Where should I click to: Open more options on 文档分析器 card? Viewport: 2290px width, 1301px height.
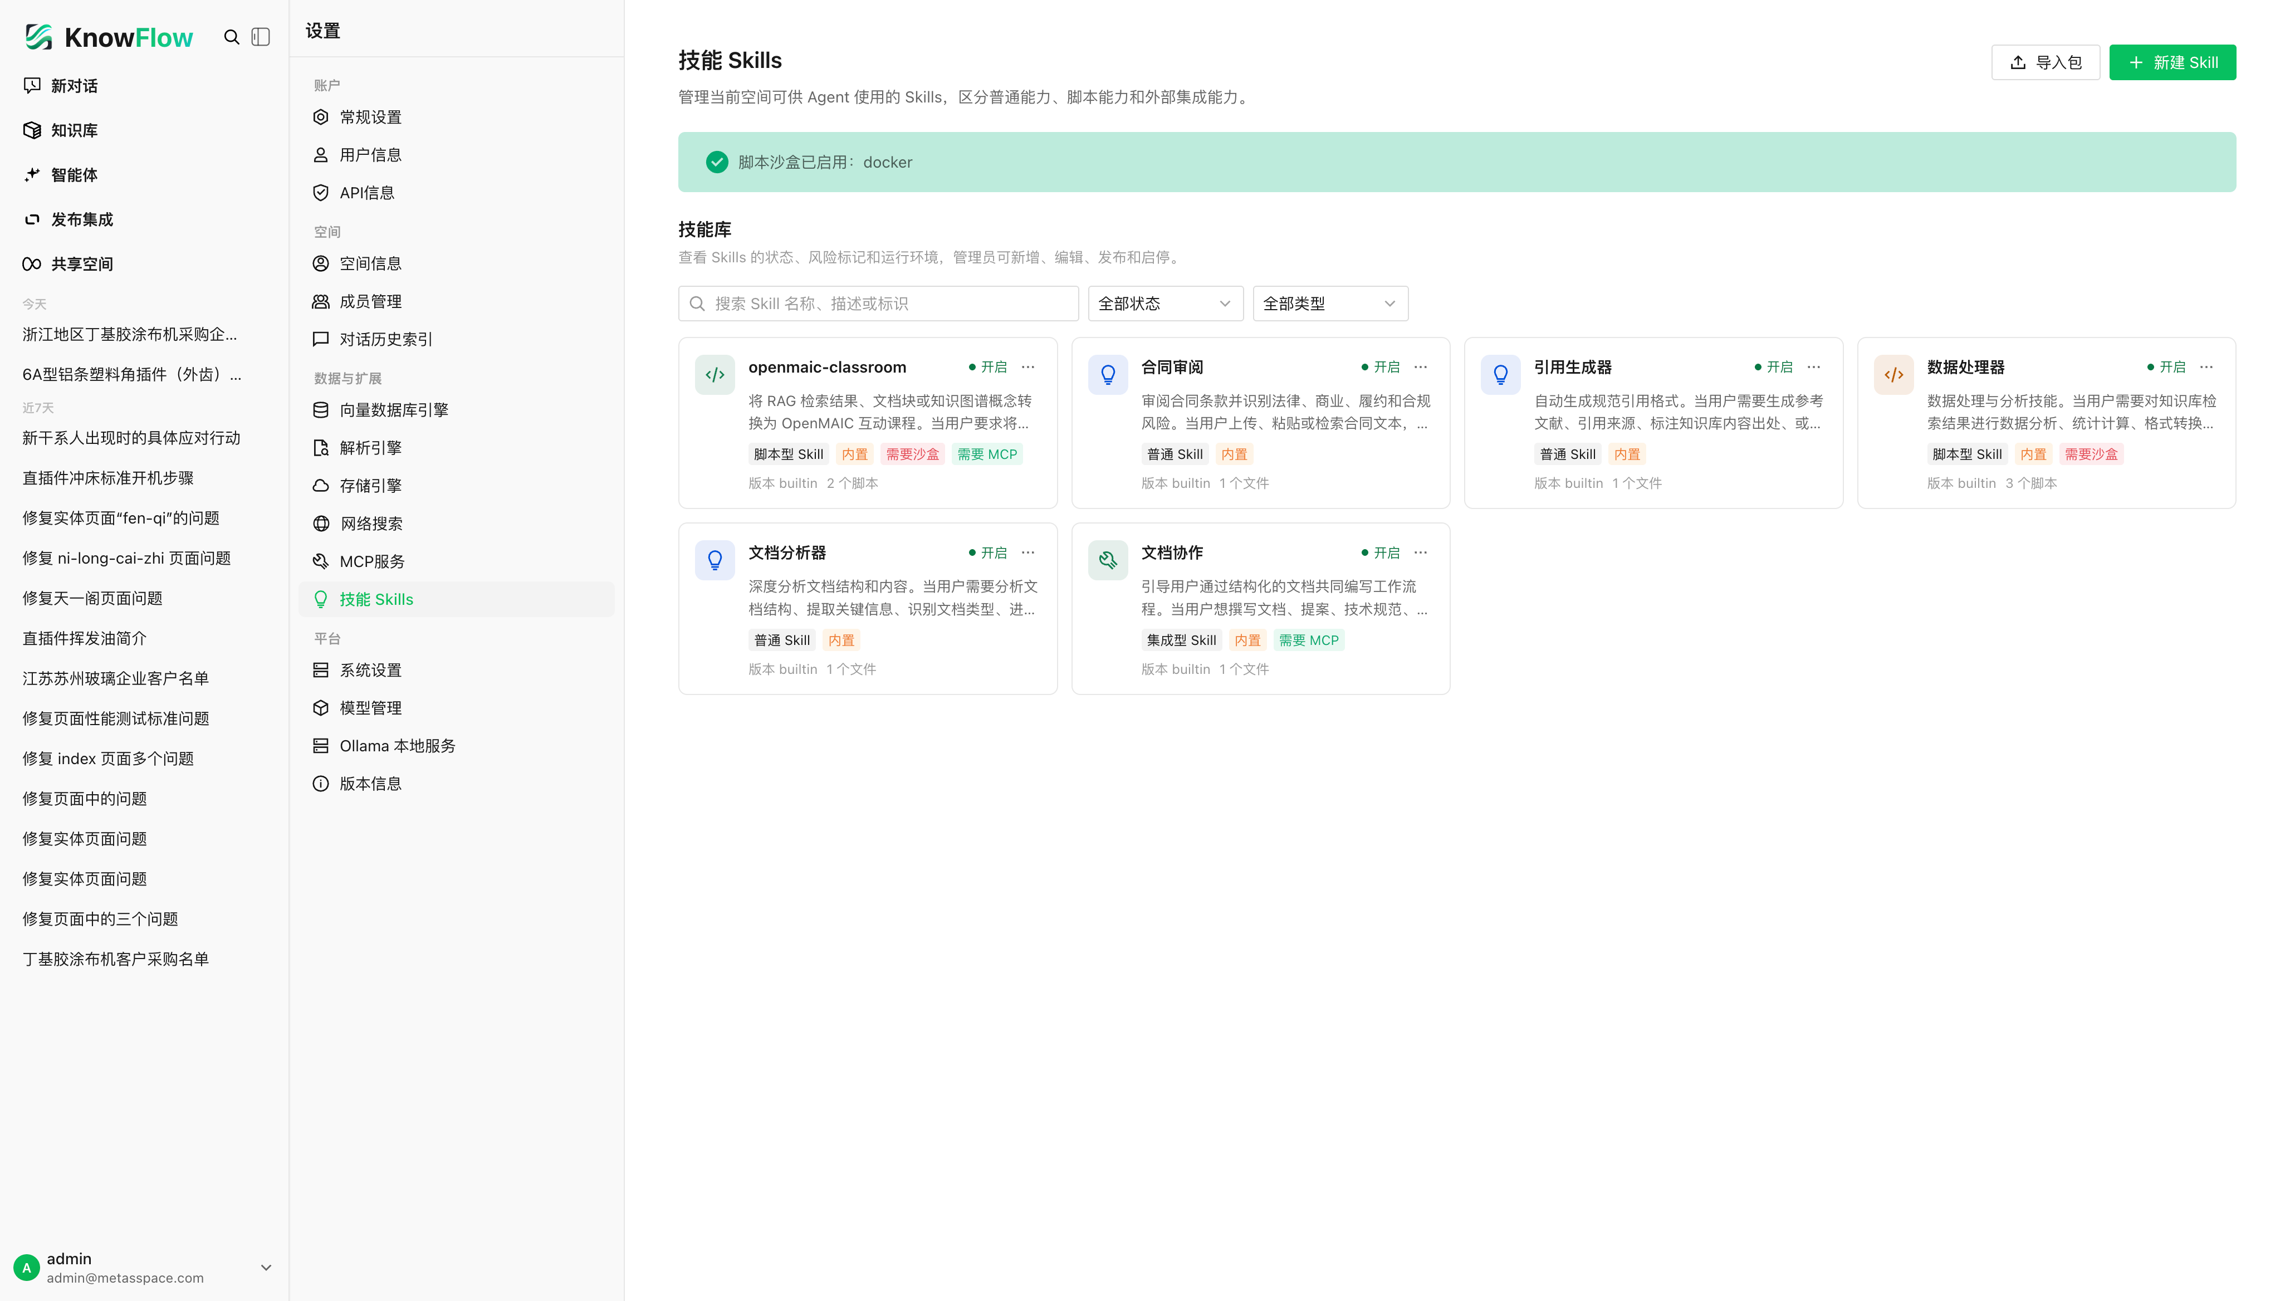click(x=1029, y=553)
